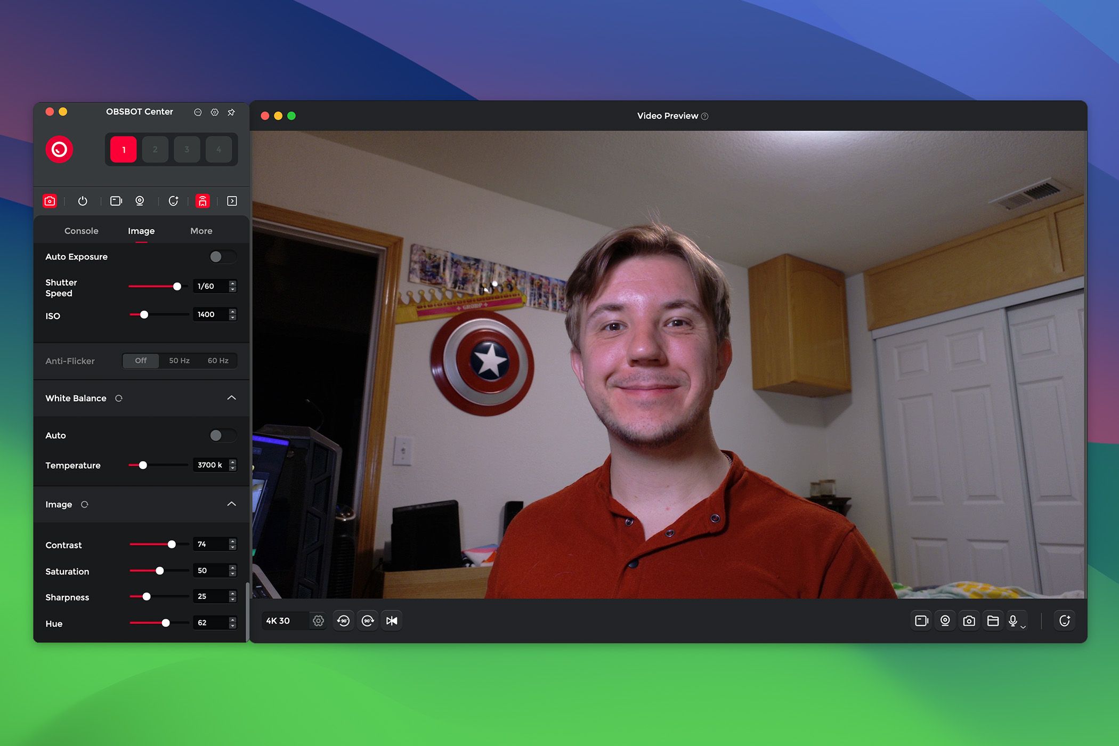Select camera preset 2

point(155,149)
